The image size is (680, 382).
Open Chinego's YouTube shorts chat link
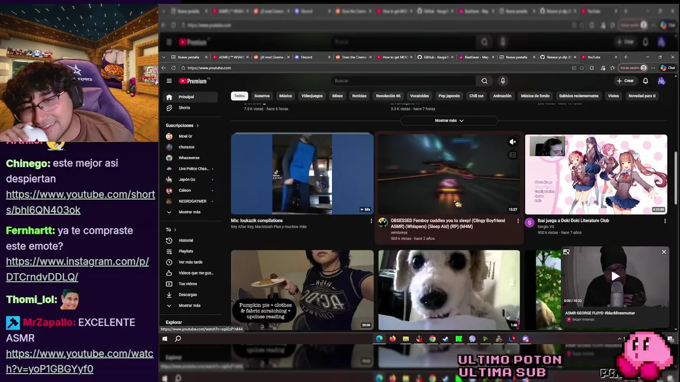80,202
